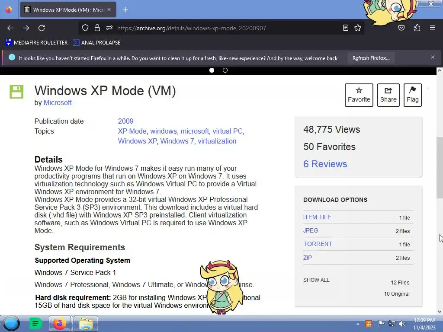The height and width of the screenshot is (332, 443).
Task: Expand ZIP download option
Action: pos(308,258)
